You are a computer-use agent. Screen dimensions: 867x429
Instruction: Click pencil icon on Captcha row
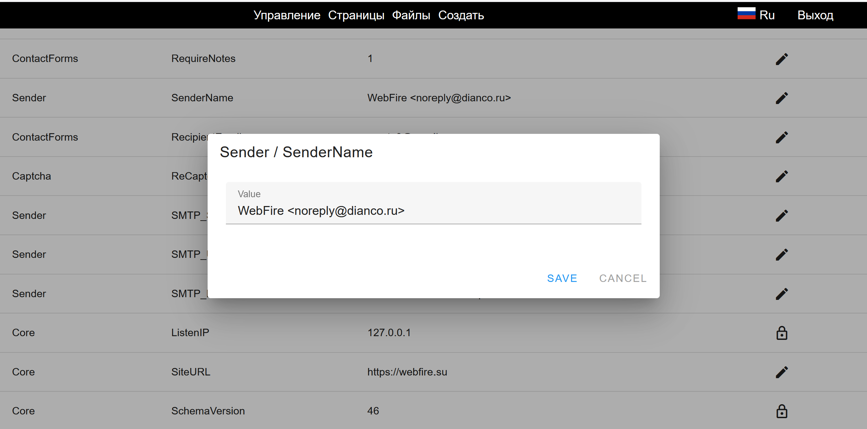click(782, 176)
